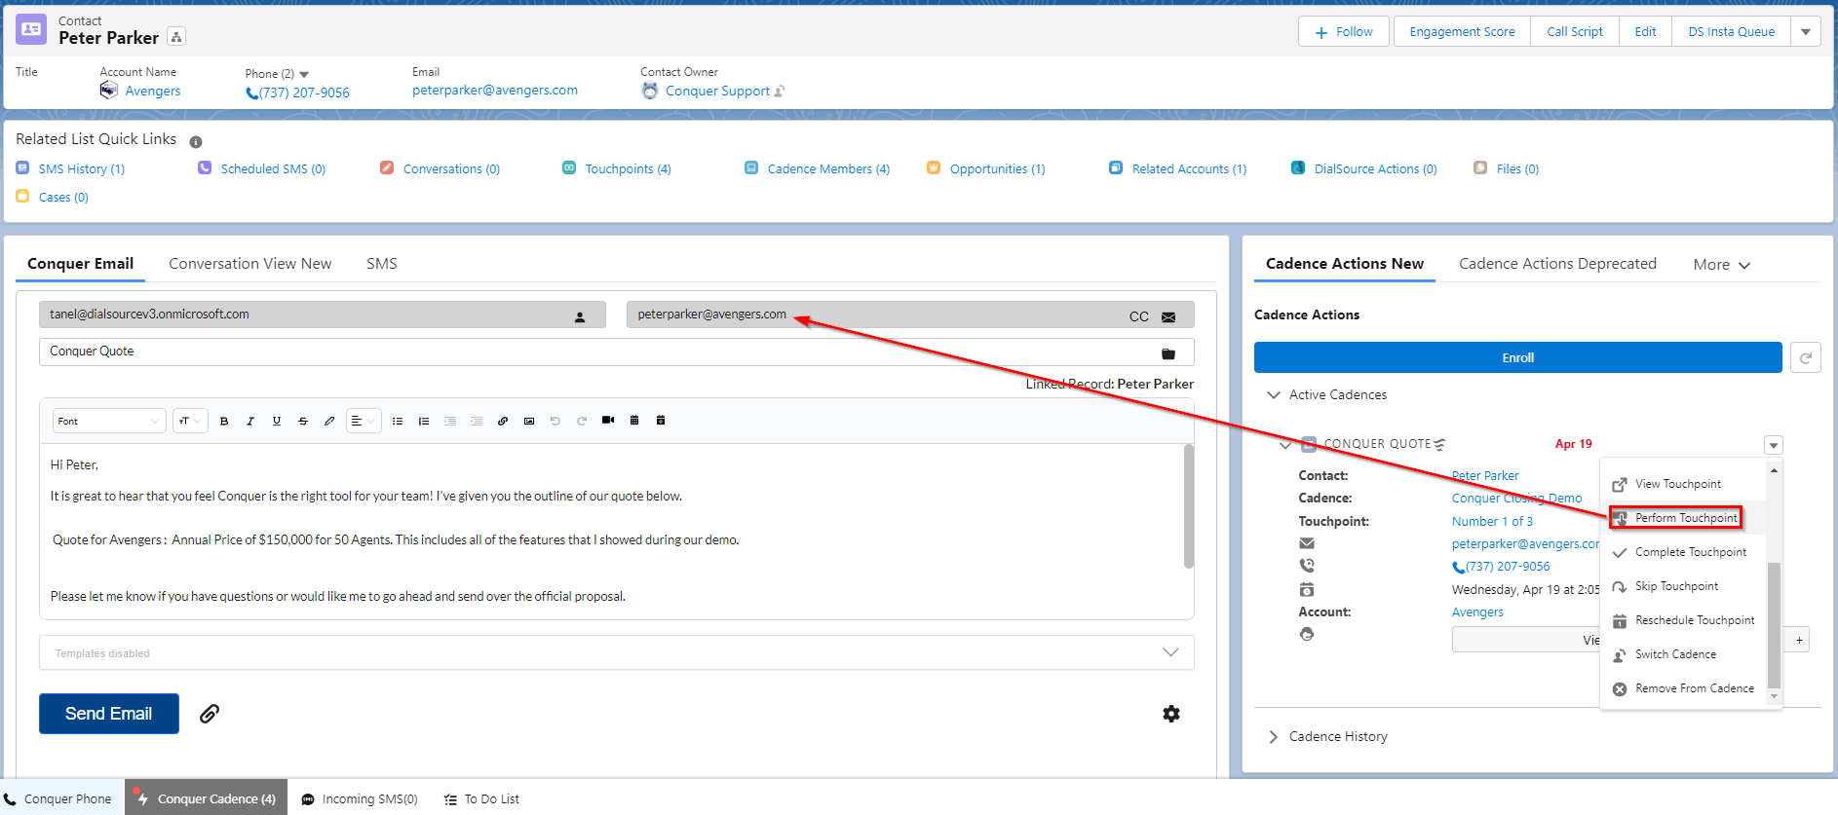Open SMS History (1) quick link
The image size is (1838, 815).
point(82,169)
